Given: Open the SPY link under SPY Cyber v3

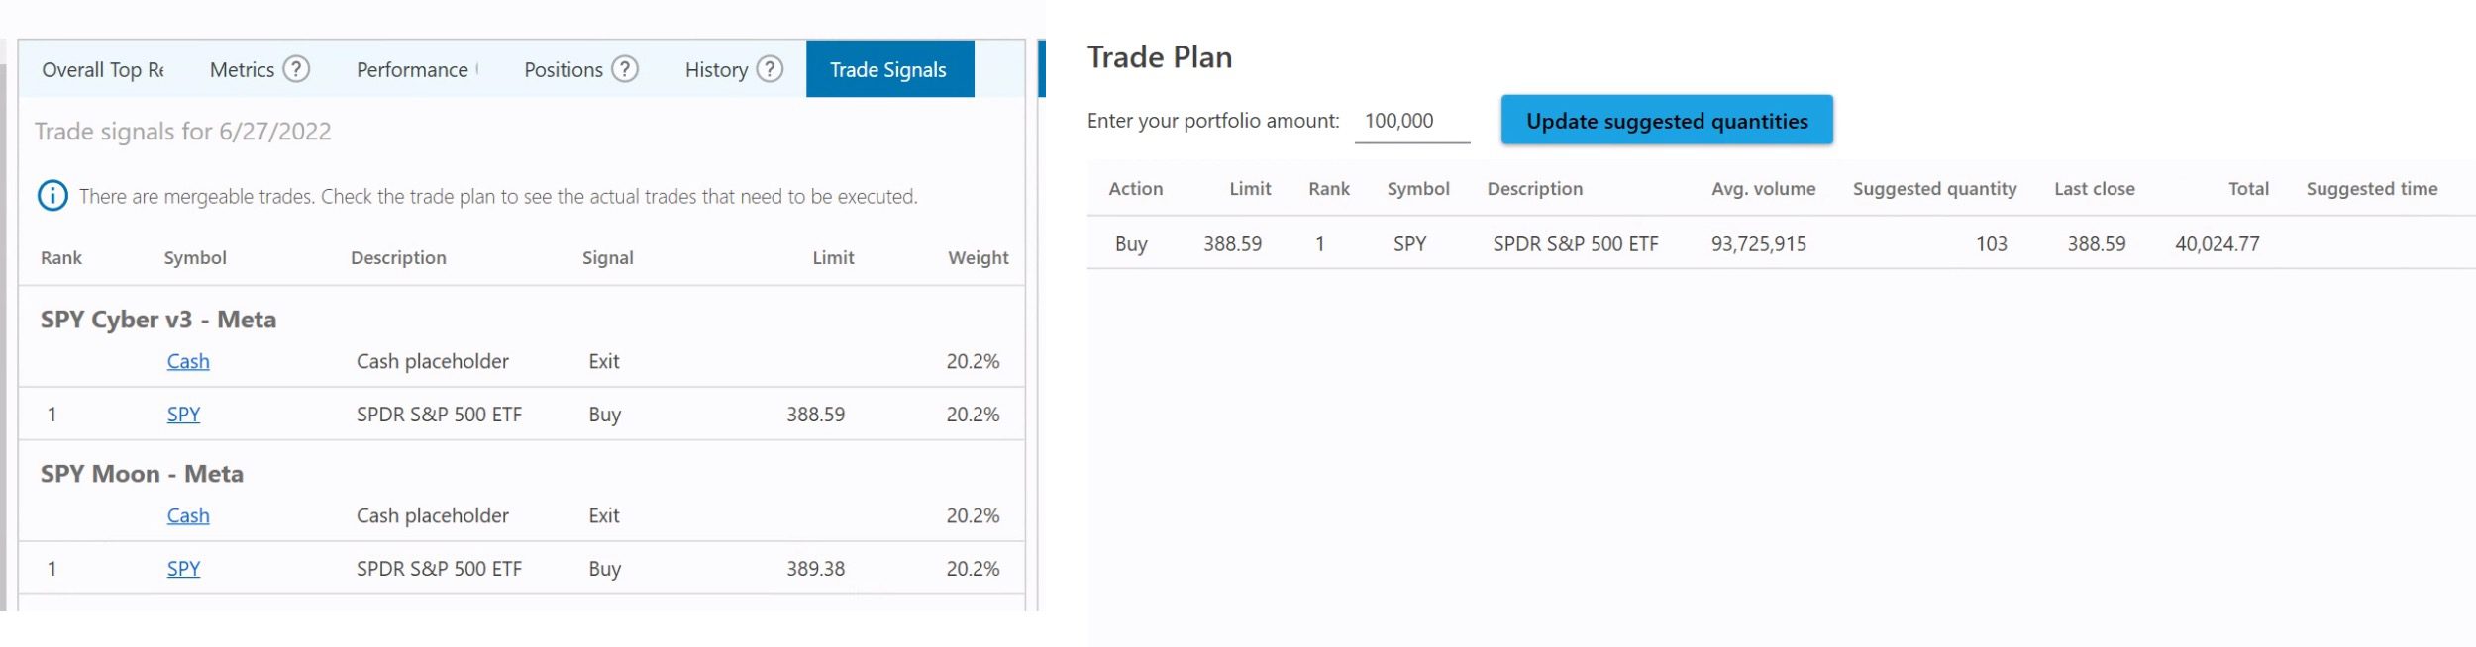Looking at the screenshot, I should pos(183,415).
